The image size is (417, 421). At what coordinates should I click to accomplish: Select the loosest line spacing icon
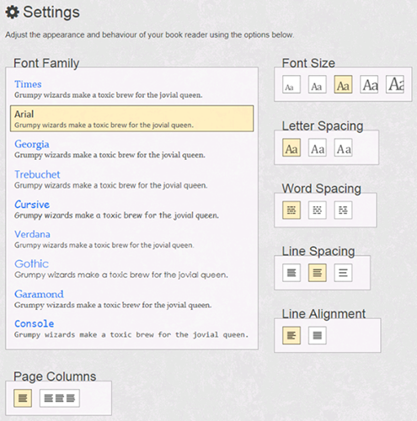[x=343, y=273]
